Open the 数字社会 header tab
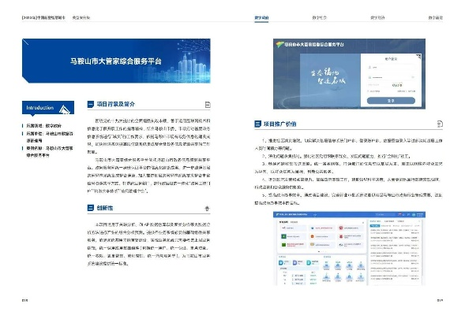 point(319,18)
